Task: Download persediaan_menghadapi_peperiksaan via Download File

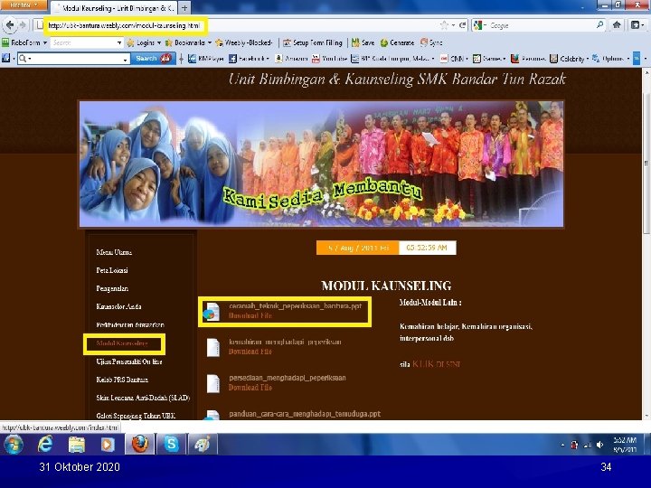Action: [250, 388]
